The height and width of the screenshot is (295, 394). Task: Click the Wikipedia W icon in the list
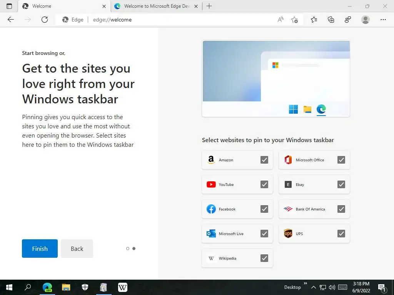pos(211,259)
